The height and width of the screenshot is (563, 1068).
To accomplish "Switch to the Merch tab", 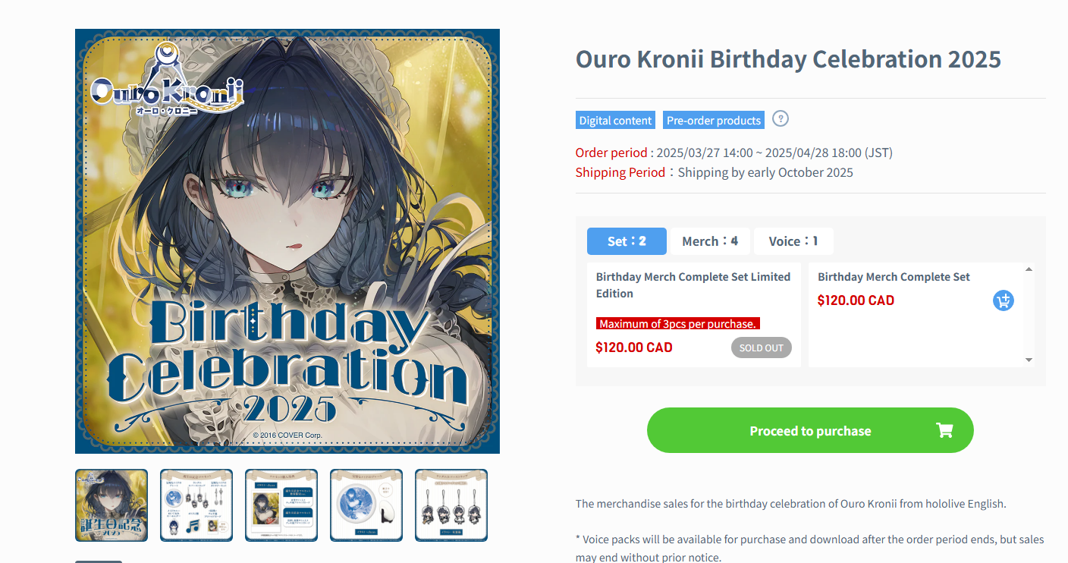I will (710, 241).
